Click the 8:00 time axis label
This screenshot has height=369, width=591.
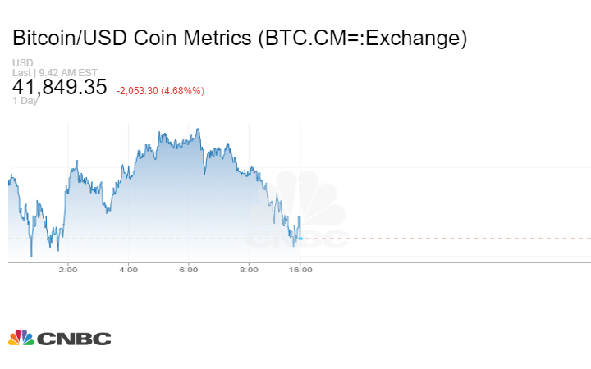[250, 269]
